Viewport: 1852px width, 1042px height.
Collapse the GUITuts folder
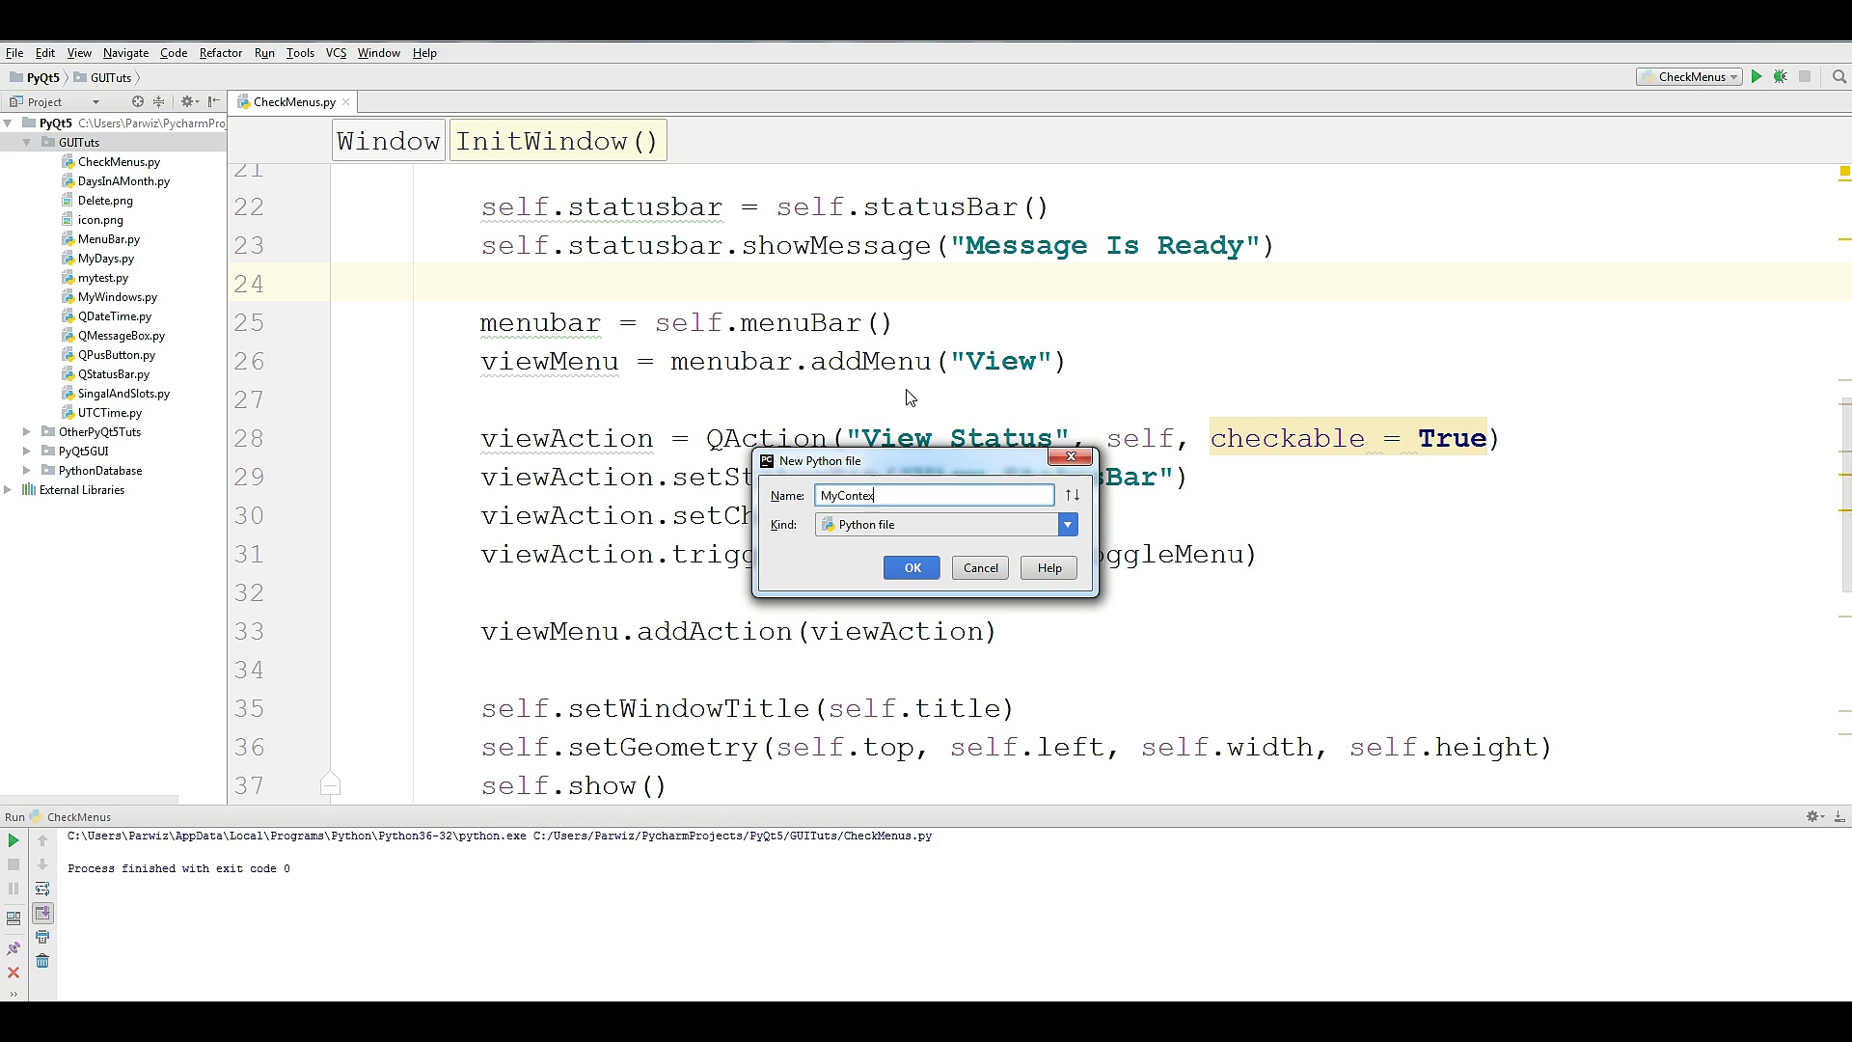coord(27,143)
